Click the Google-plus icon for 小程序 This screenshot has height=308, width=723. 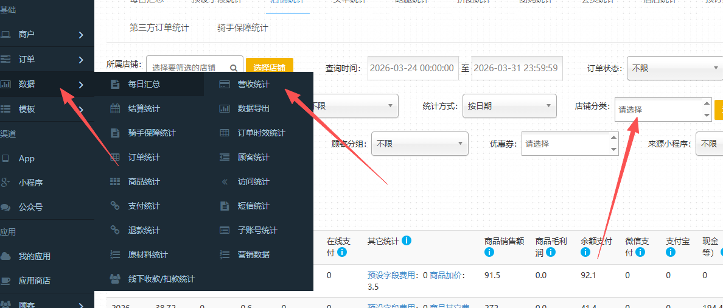(6, 183)
